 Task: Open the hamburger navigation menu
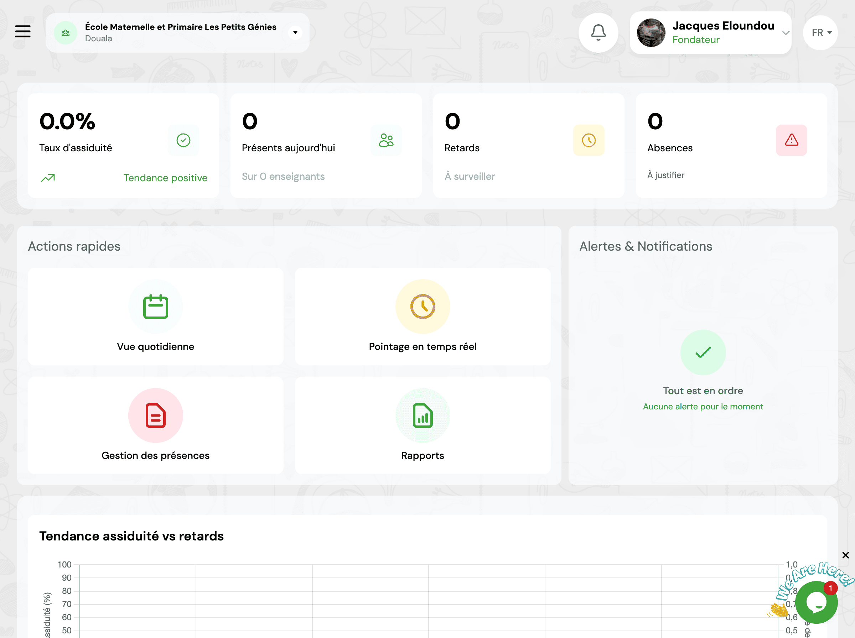click(23, 31)
